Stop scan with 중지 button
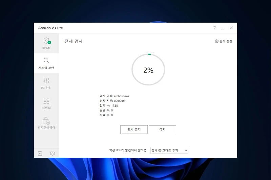 162,130
